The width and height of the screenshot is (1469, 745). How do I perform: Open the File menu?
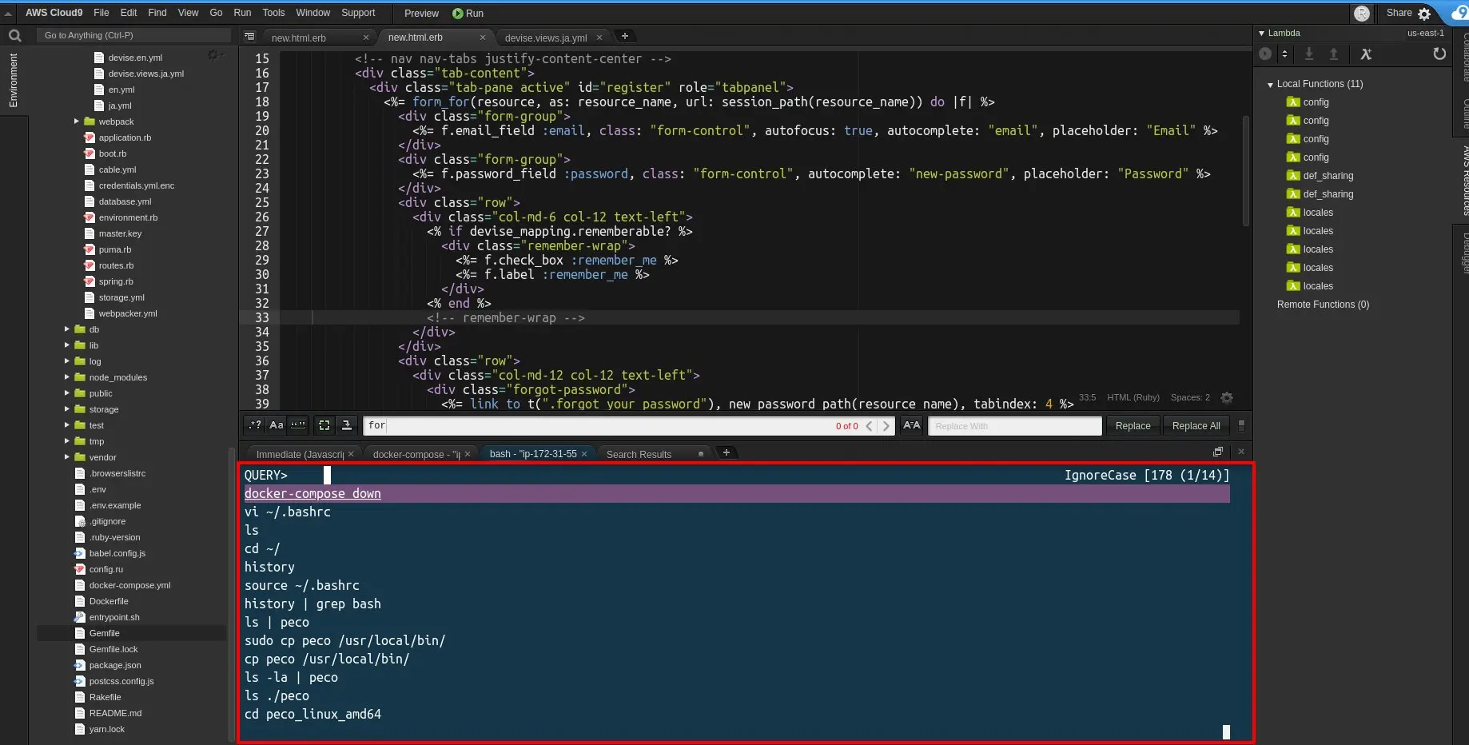point(102,13)
